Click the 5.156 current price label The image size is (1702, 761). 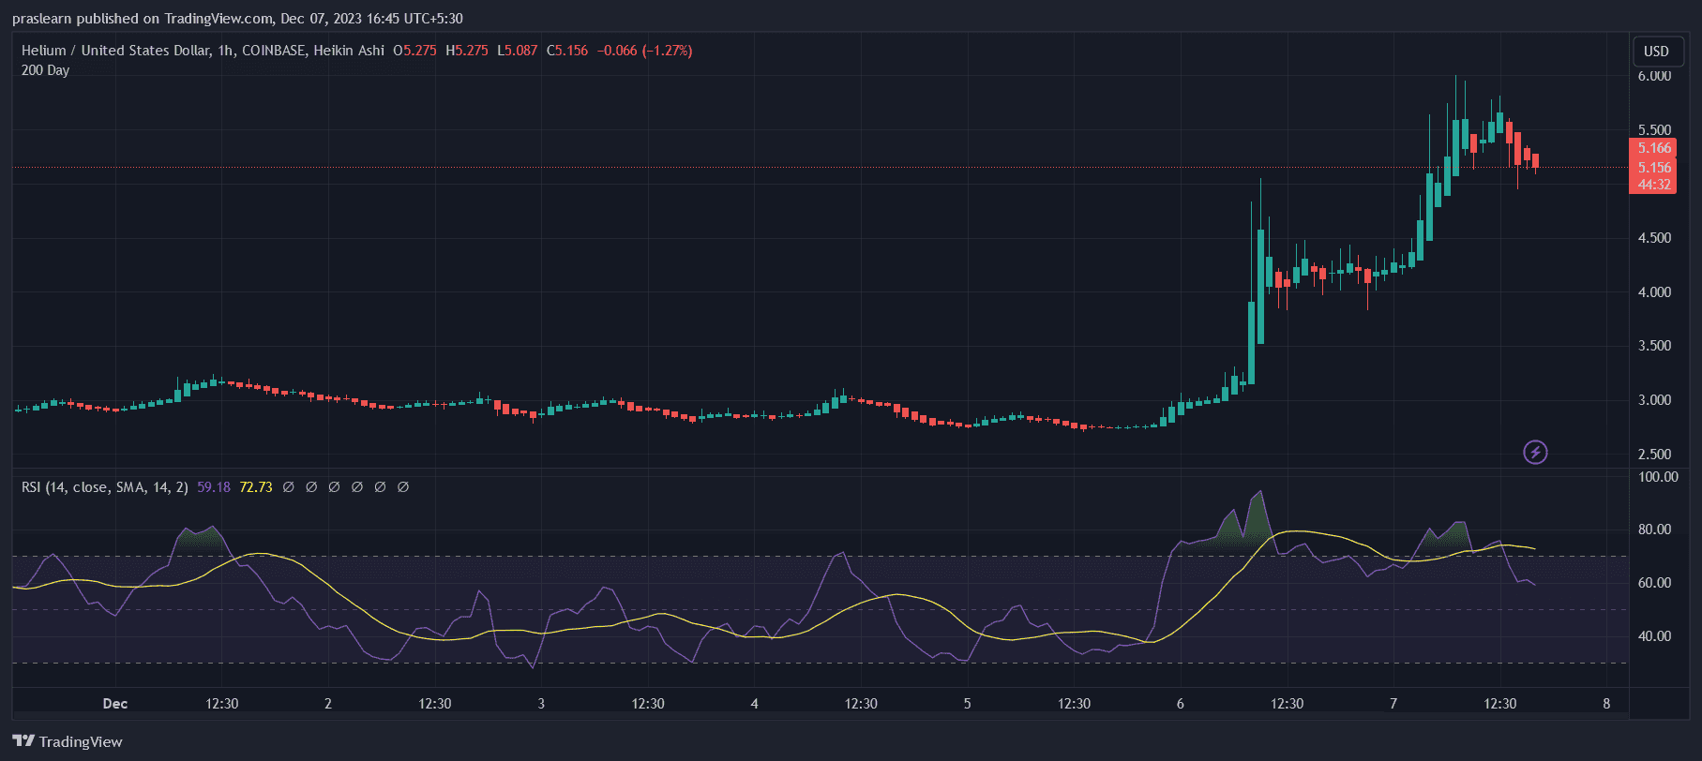(x=1654, y=168)
